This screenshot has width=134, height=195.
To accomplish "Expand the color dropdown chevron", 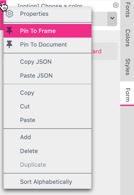I will (x=112, y=18).
